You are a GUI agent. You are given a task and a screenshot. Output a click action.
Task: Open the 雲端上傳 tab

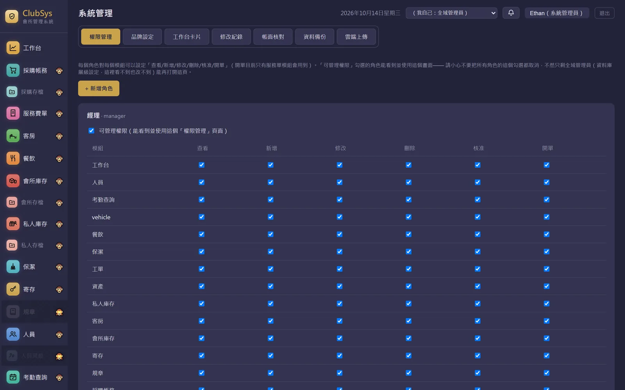click(356, 37)
